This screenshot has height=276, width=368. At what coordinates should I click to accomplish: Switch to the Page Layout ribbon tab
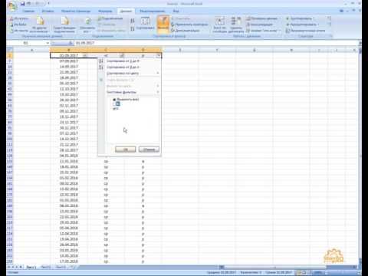tap(76, 11)
